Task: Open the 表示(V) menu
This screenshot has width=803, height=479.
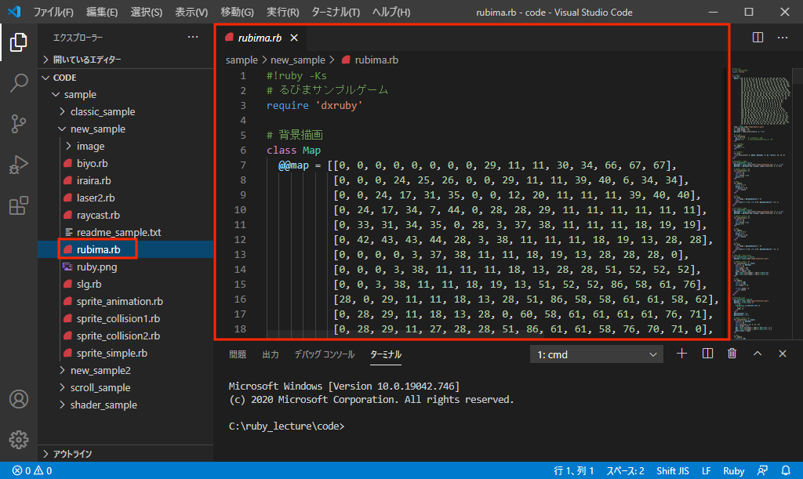Action: tap(191, 12)
